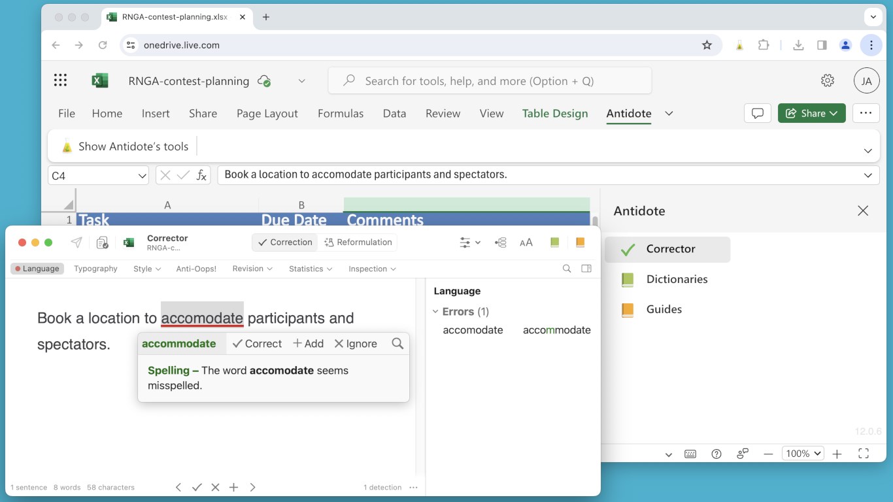Open the ellipsis menu next to 1 detection
The width and height of the screenshot is (893, 502).
413,487
